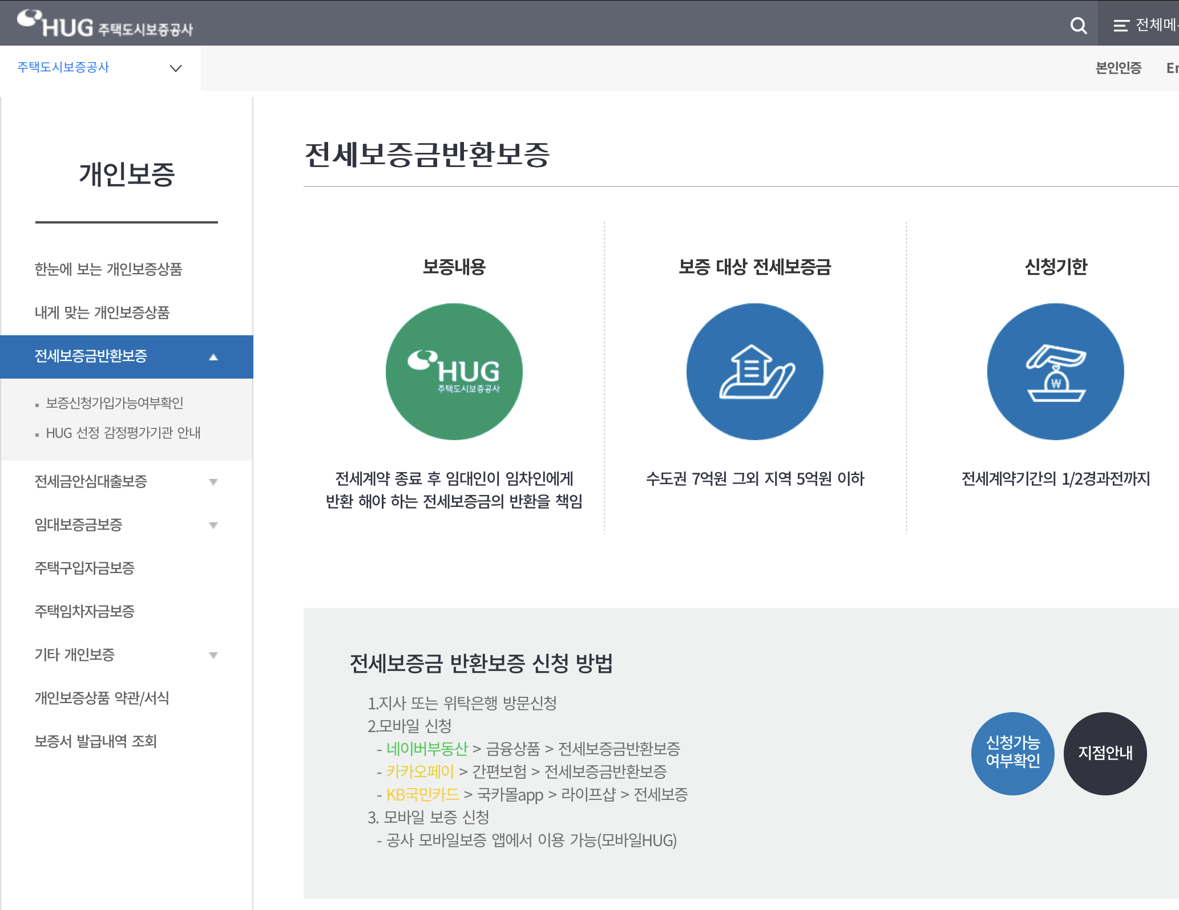
Task: Open 주택임차자금보증 menu entry
Action: coord(84,612)
